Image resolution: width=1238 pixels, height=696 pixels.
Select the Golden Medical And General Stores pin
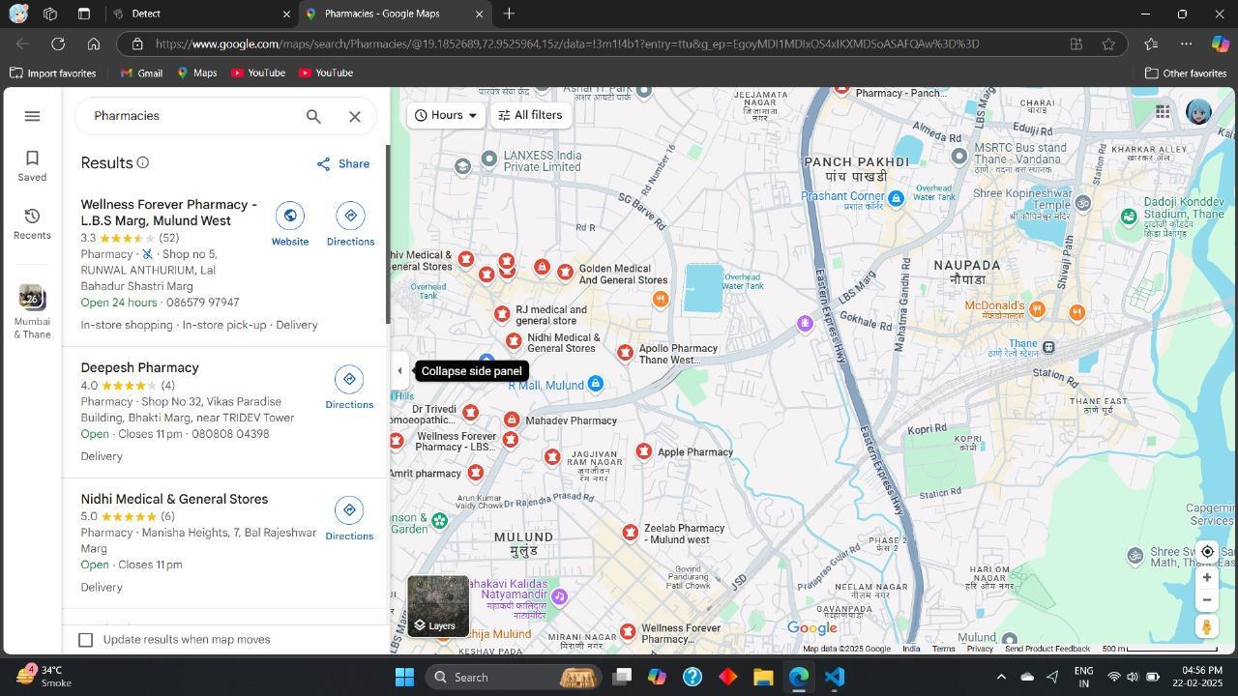pos(566,272)
